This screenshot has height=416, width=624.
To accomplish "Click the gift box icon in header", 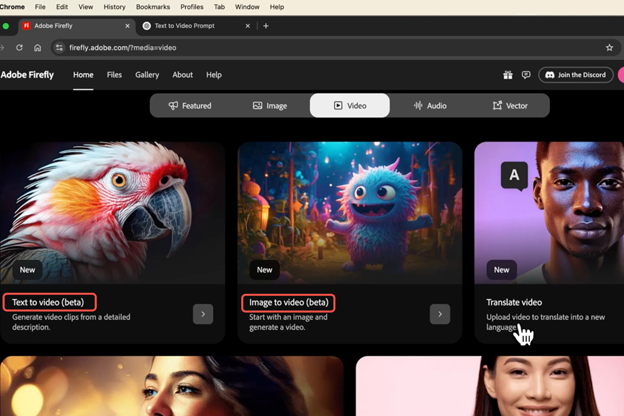I will pos(508,75).
